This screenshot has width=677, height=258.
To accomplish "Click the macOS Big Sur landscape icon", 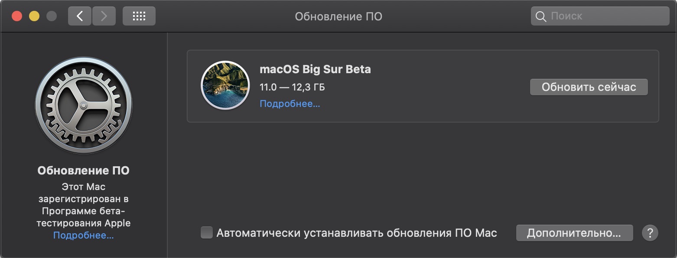I will click(x=225, y=85).
